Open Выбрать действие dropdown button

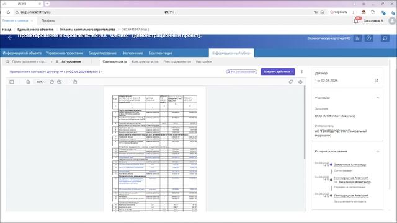click(278, 72)
